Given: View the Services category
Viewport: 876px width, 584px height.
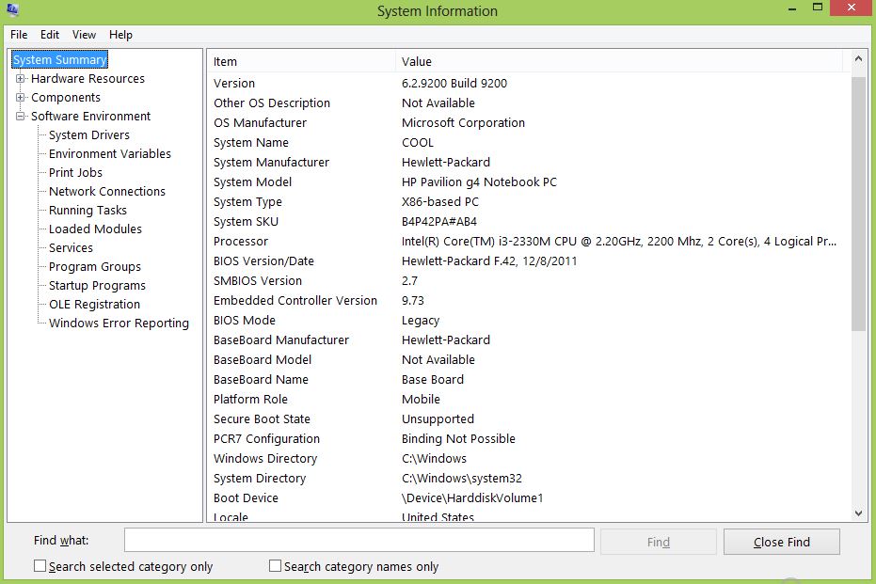Looking at the screenshot, I should pos(70,247).
